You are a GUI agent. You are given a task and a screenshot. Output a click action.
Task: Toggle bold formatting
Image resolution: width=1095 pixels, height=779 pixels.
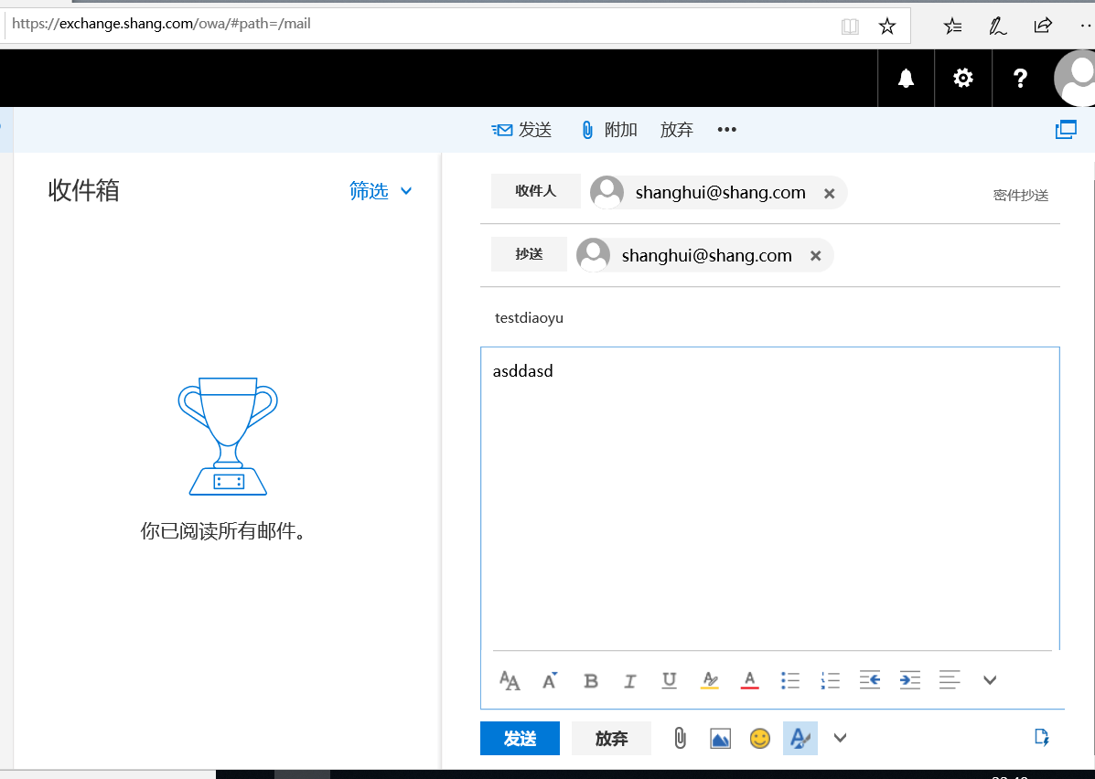point(591,680)
